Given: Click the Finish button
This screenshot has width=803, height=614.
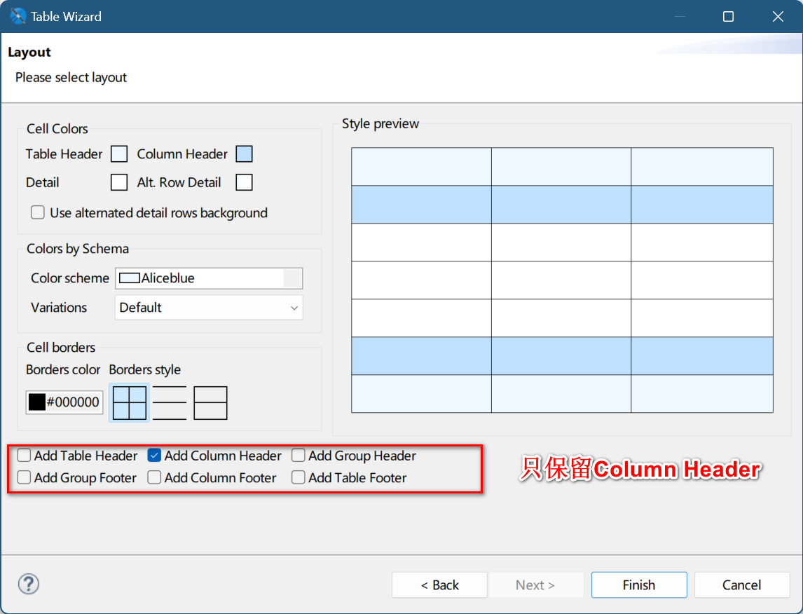Looking at the screenshot, I should click(638, 585).
